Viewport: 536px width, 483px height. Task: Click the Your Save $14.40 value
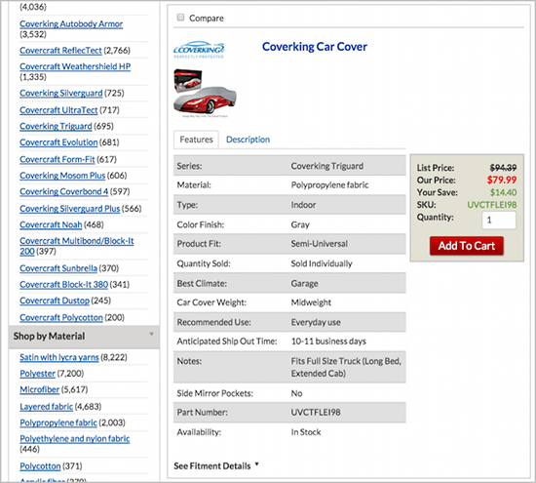pos(503,192)
